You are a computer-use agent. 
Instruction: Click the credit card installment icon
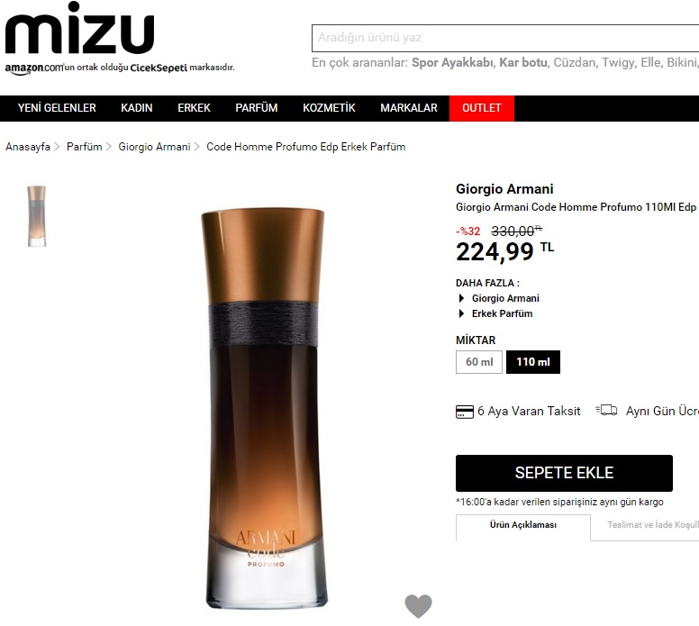464,411
